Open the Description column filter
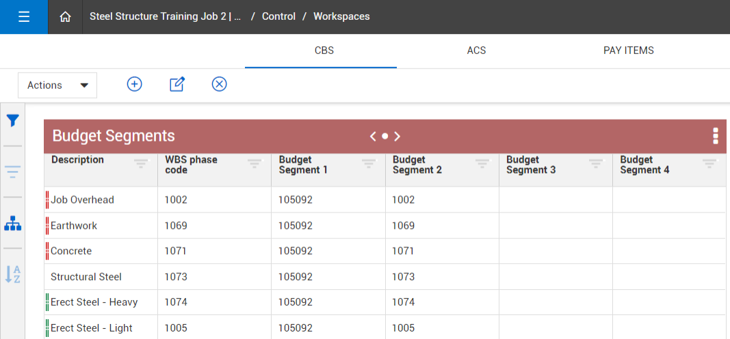Viewport: 730px width, 339px height. 141,163
